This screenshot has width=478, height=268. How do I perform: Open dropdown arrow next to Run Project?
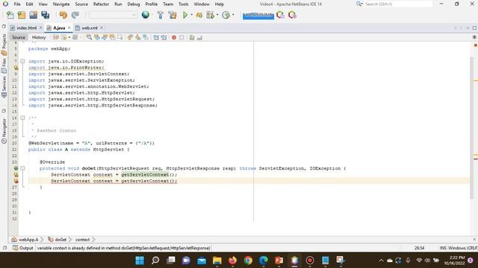point(191,15)
